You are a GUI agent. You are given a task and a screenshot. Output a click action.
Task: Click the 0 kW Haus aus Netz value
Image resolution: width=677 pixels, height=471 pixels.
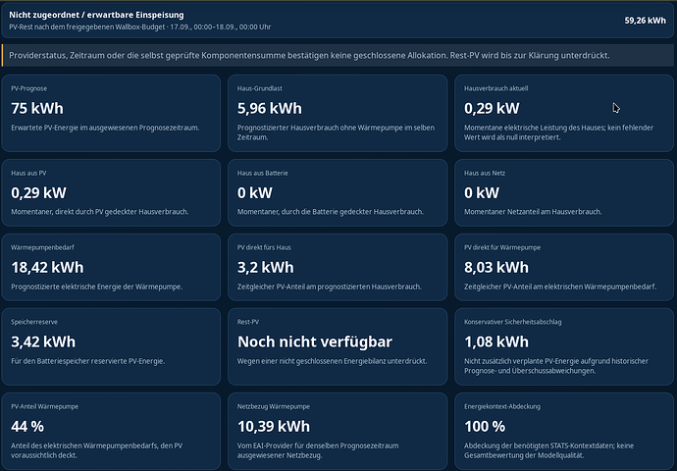coord(482,192)
